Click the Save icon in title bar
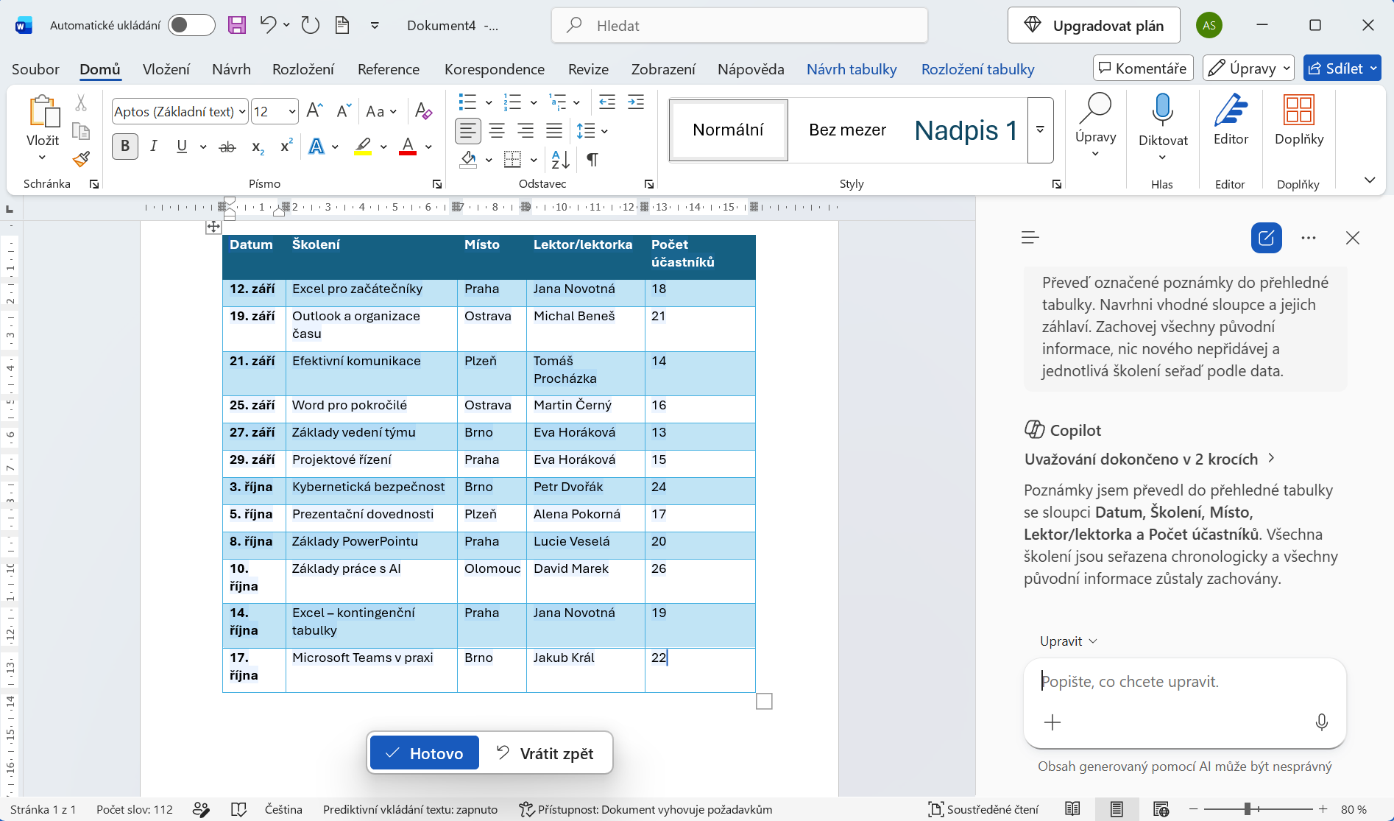 (236, 25)
